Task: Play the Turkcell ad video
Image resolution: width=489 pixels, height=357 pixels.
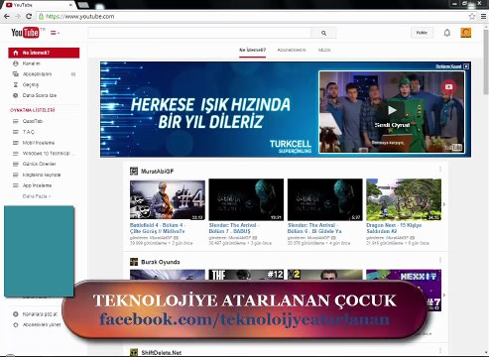Action: pyautogui.click(x=392, y=110)
